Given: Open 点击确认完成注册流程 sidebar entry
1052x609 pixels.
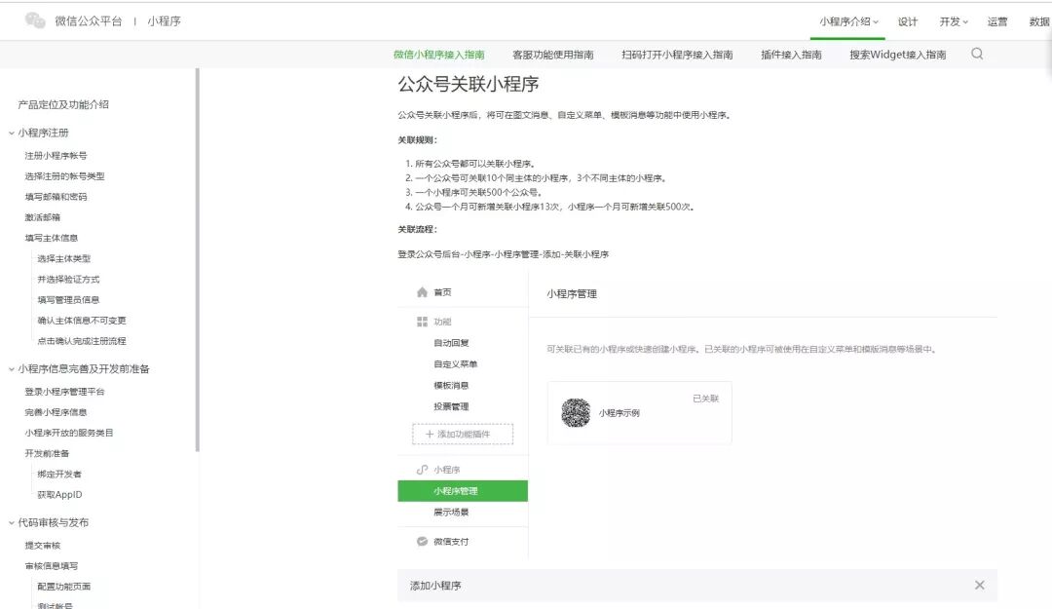Looking at the screenshot, I should coord(82,341).
